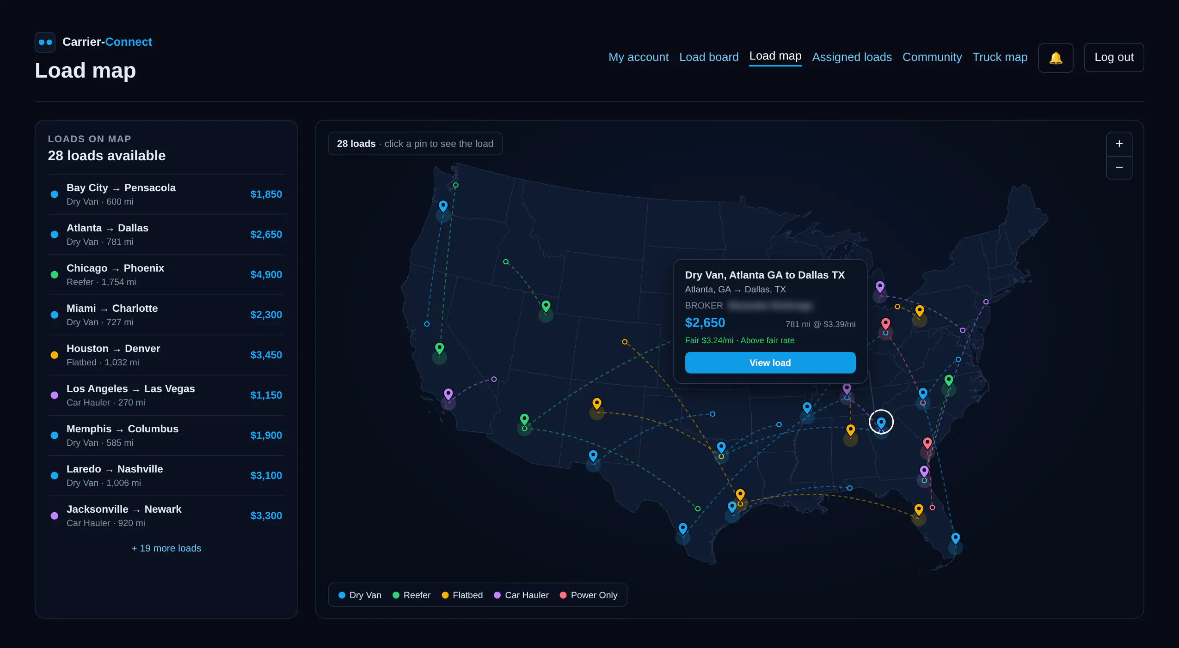Click the yellow pin in northern Florida
This screenshot has width=1179, height=648.
919,509
